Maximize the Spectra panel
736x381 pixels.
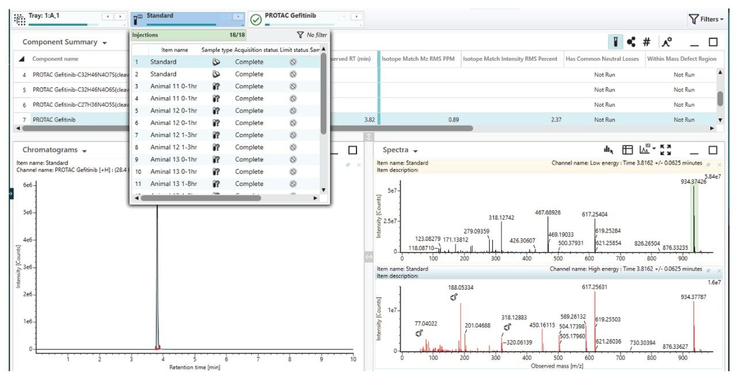713,150
